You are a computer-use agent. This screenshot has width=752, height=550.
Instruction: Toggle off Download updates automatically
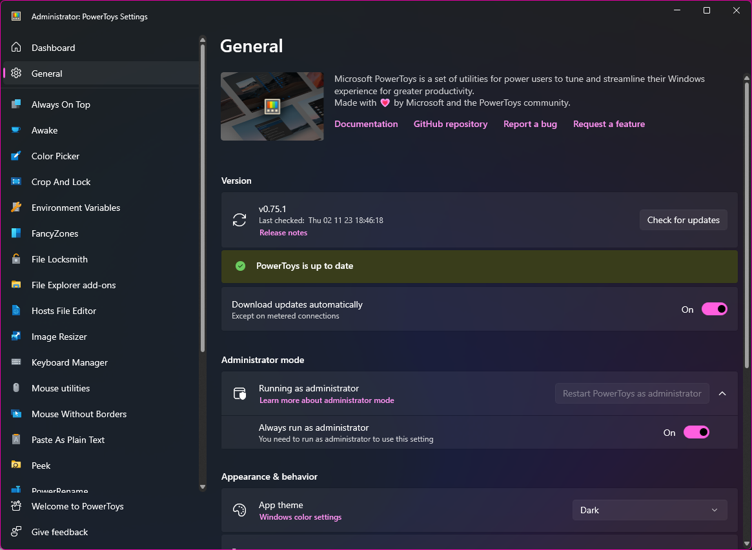click(715, 309)
